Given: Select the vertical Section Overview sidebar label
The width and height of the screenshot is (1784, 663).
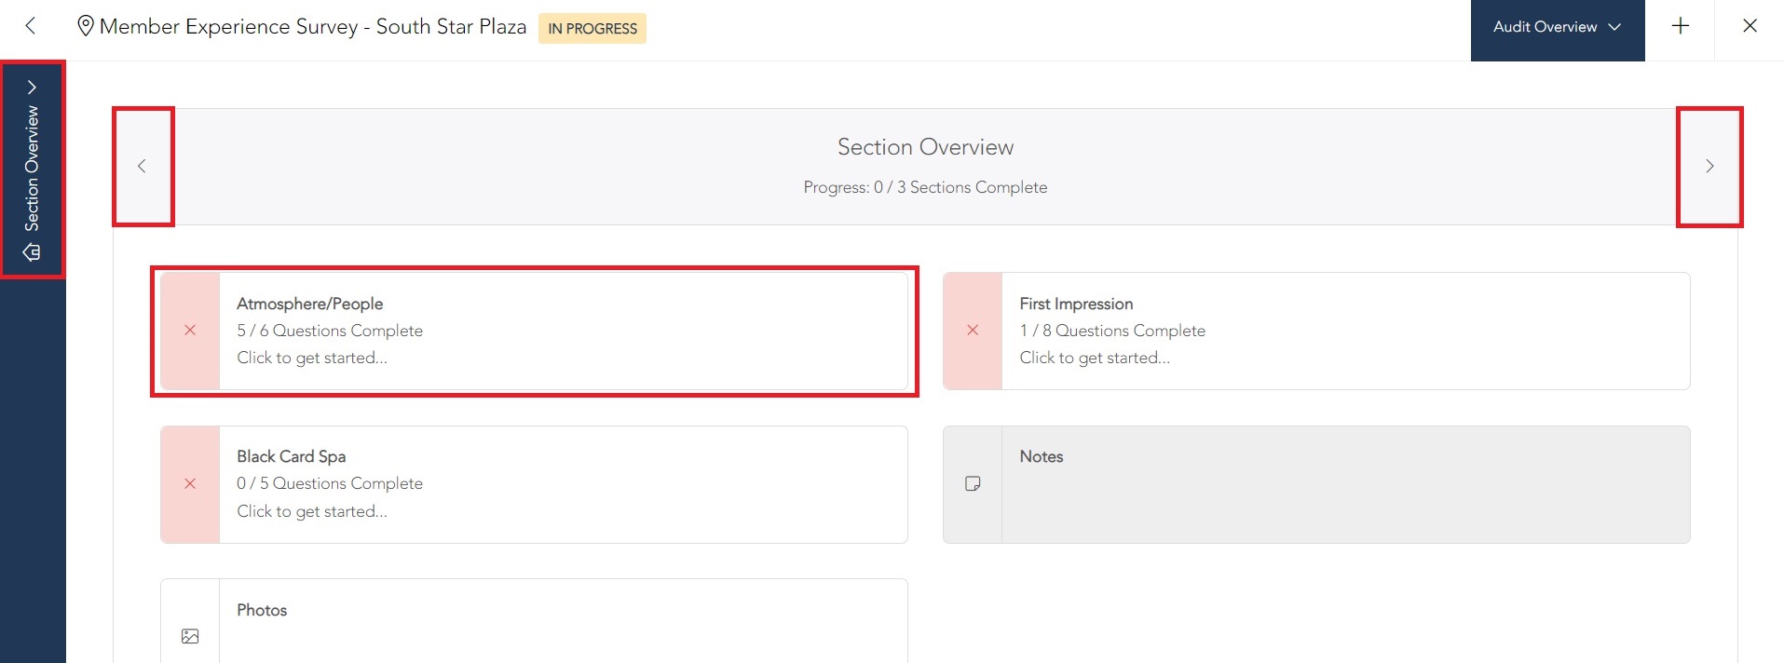Looking at the screenshot, I should (x=32, y=169).
